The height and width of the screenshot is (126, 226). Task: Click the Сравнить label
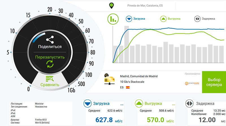tap(50, 85)
